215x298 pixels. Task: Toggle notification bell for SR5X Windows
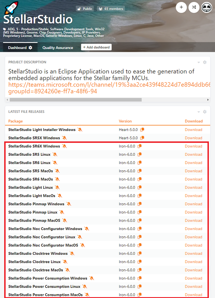pos(64,138)
